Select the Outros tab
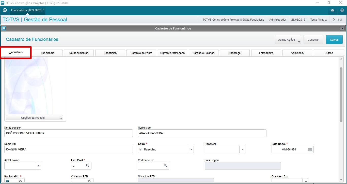Screen dimensions: 347x184 pos(329,53)
